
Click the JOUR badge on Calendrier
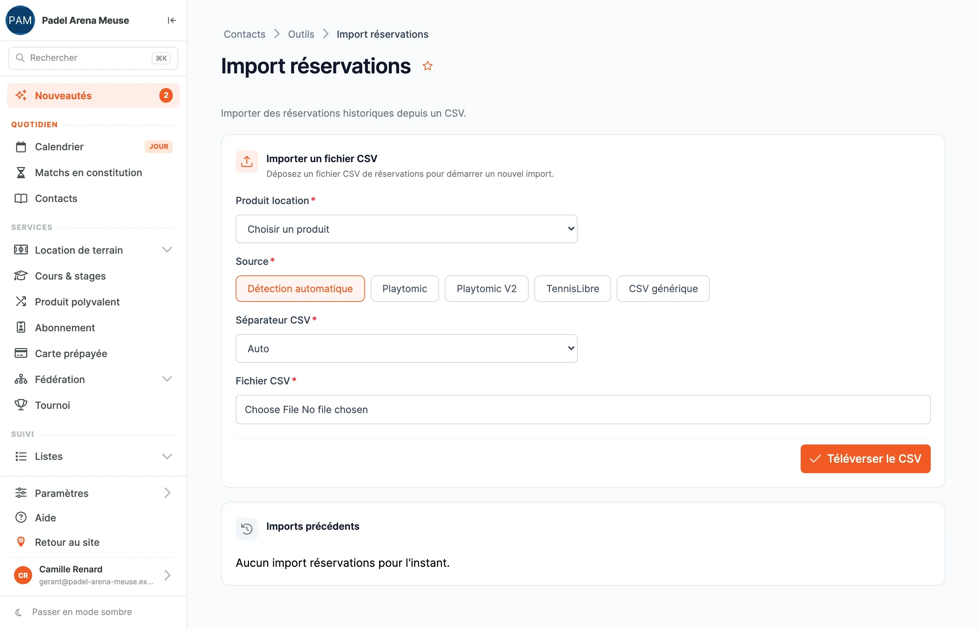158,147
